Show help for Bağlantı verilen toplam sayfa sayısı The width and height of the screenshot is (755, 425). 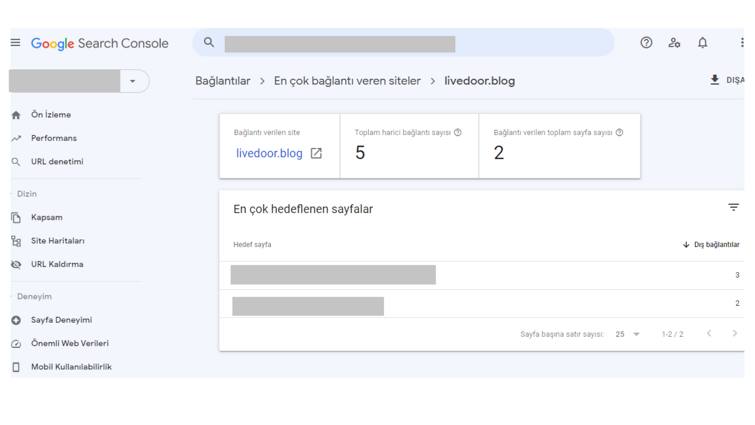point(619,133)
